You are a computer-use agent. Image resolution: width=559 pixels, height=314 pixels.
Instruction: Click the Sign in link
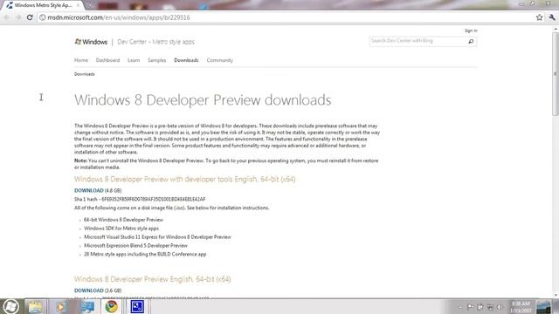471,31
